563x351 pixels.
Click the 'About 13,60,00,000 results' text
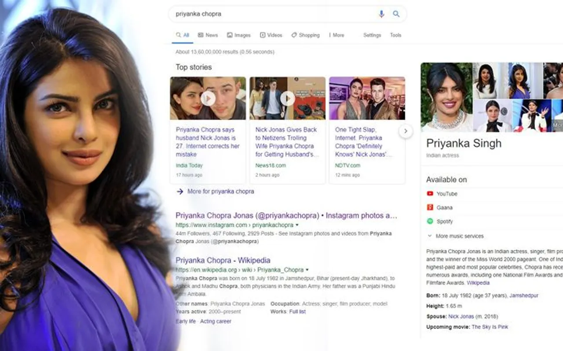[x=225, y=52]
